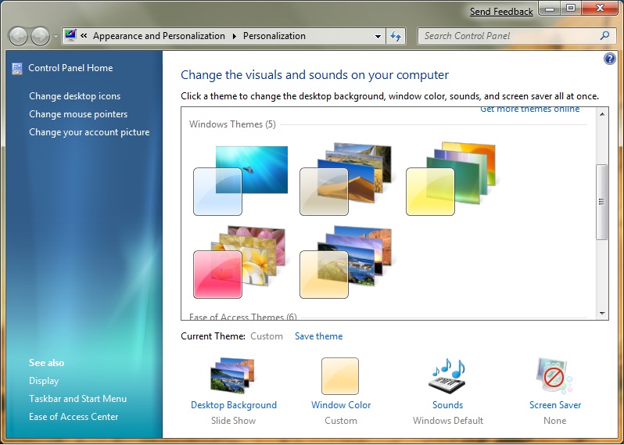Go back with the Back arrow button
This screenshot has height=445, width=624.
coord(18,36)
